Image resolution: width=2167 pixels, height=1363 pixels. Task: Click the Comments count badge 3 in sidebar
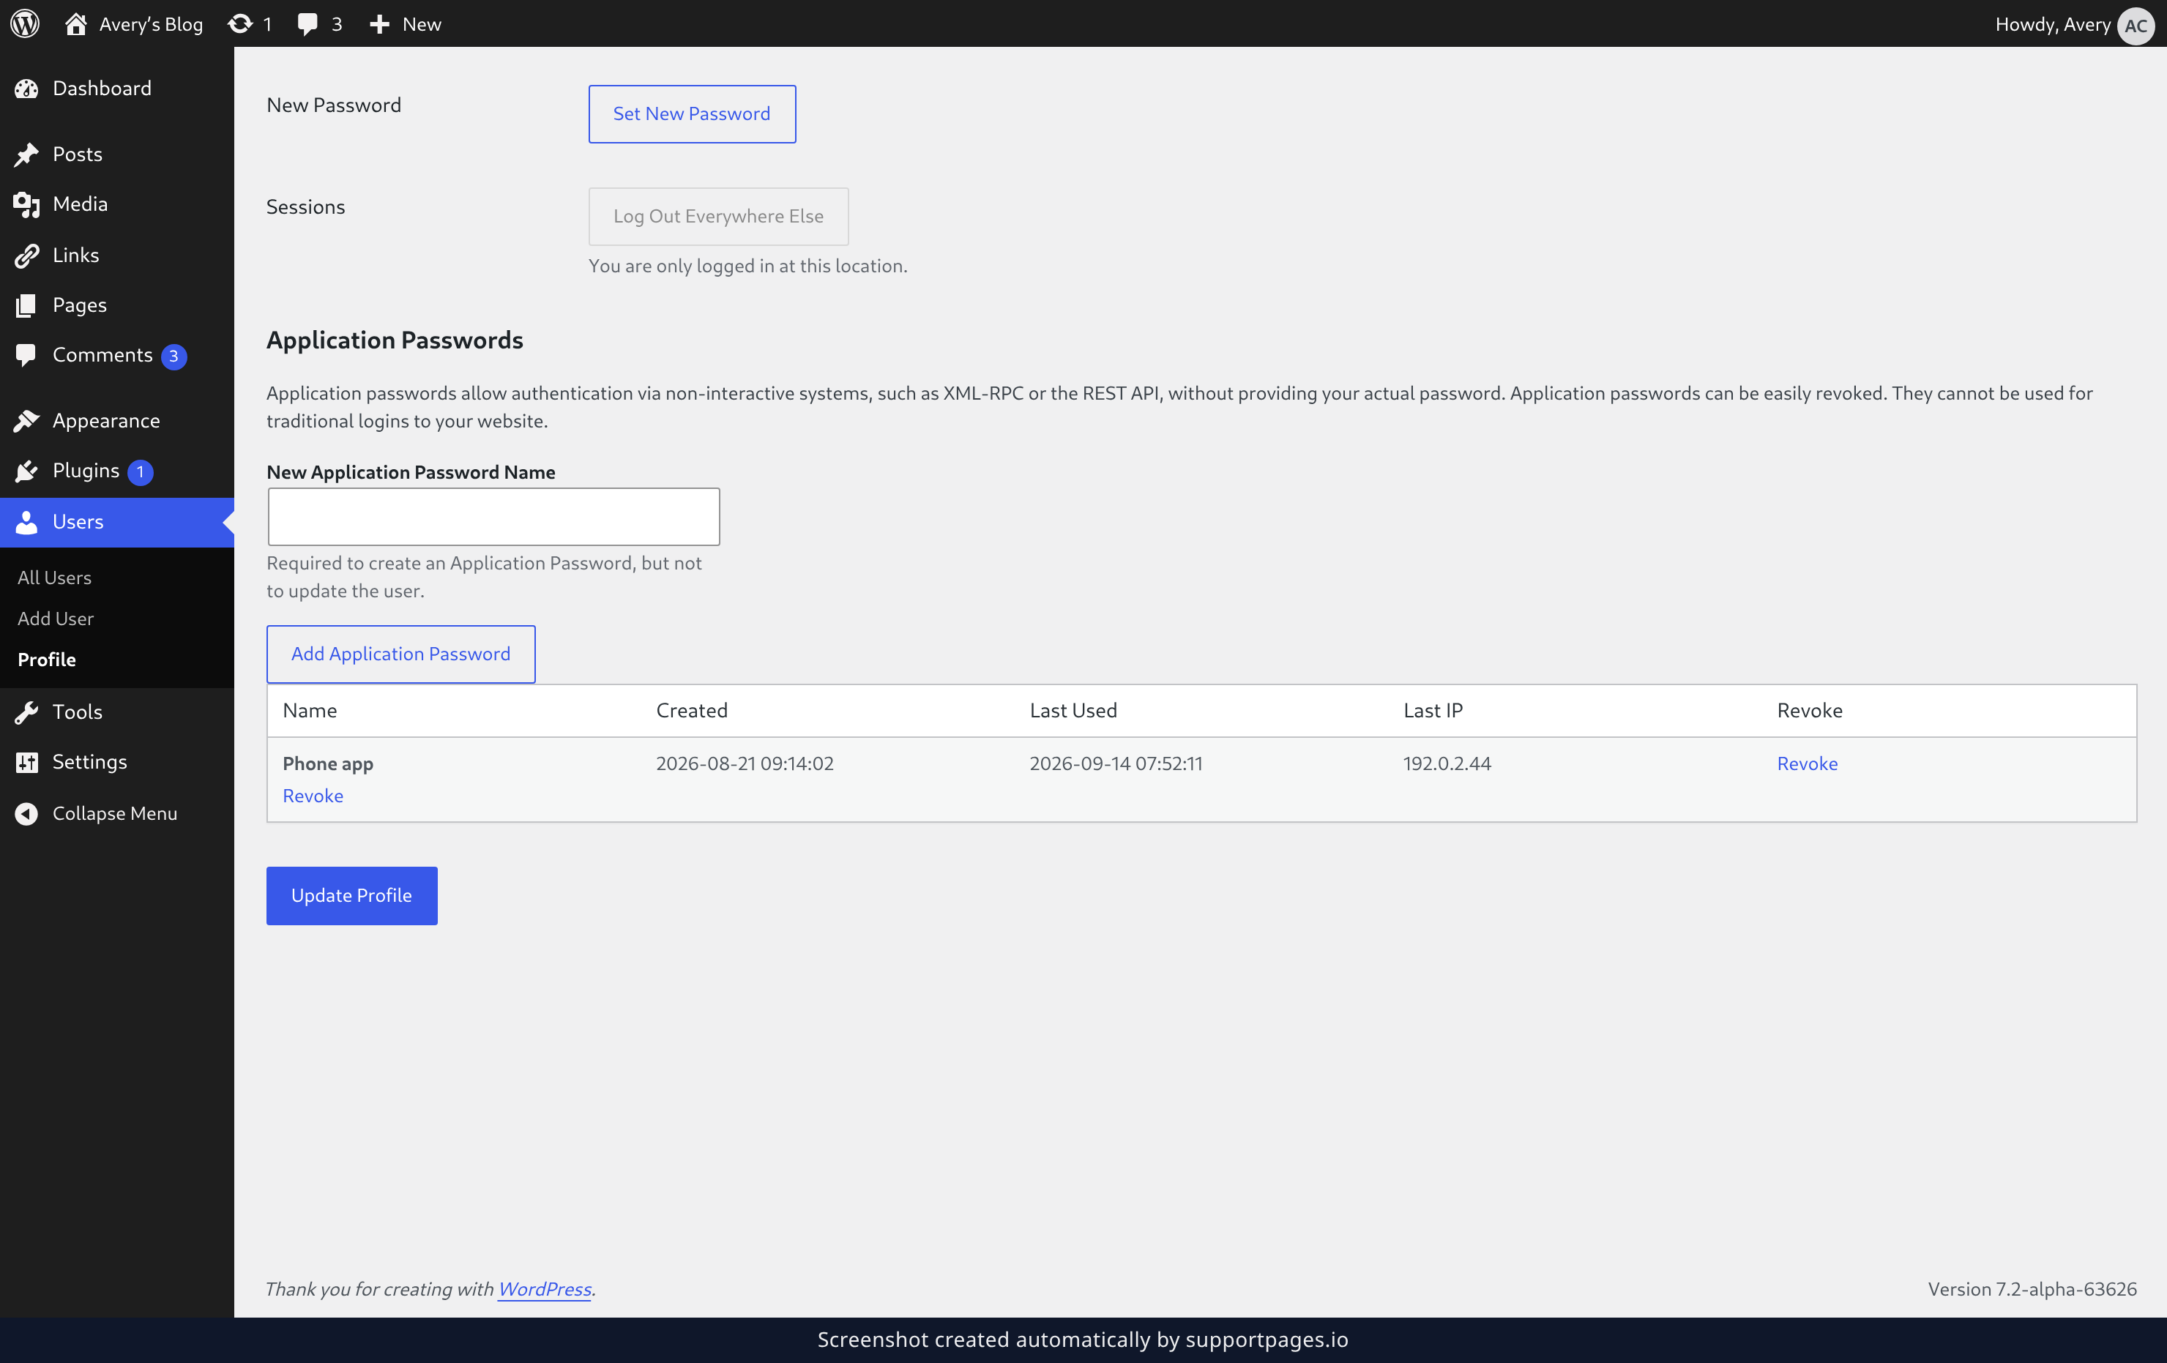coord(174,356)
